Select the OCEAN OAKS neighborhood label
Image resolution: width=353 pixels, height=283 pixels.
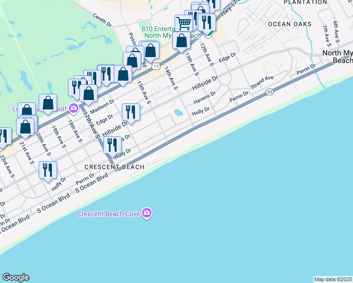[290, 24]
